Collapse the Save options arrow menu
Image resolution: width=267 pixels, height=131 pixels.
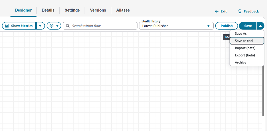click(x=260, y=26)
